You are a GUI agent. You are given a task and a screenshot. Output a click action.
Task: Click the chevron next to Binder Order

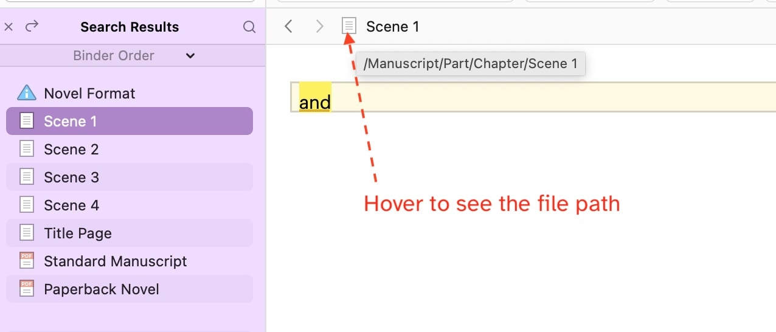[x=190, y=55]
